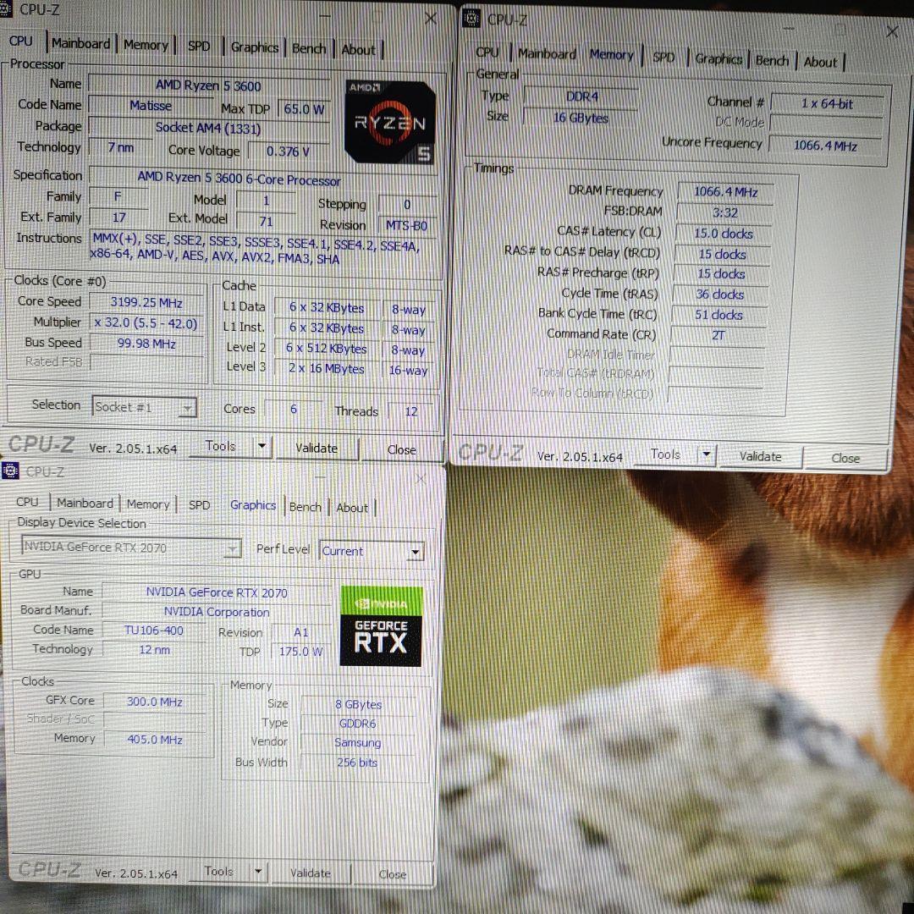Click Validate in the CPU window

coord(316,448)
